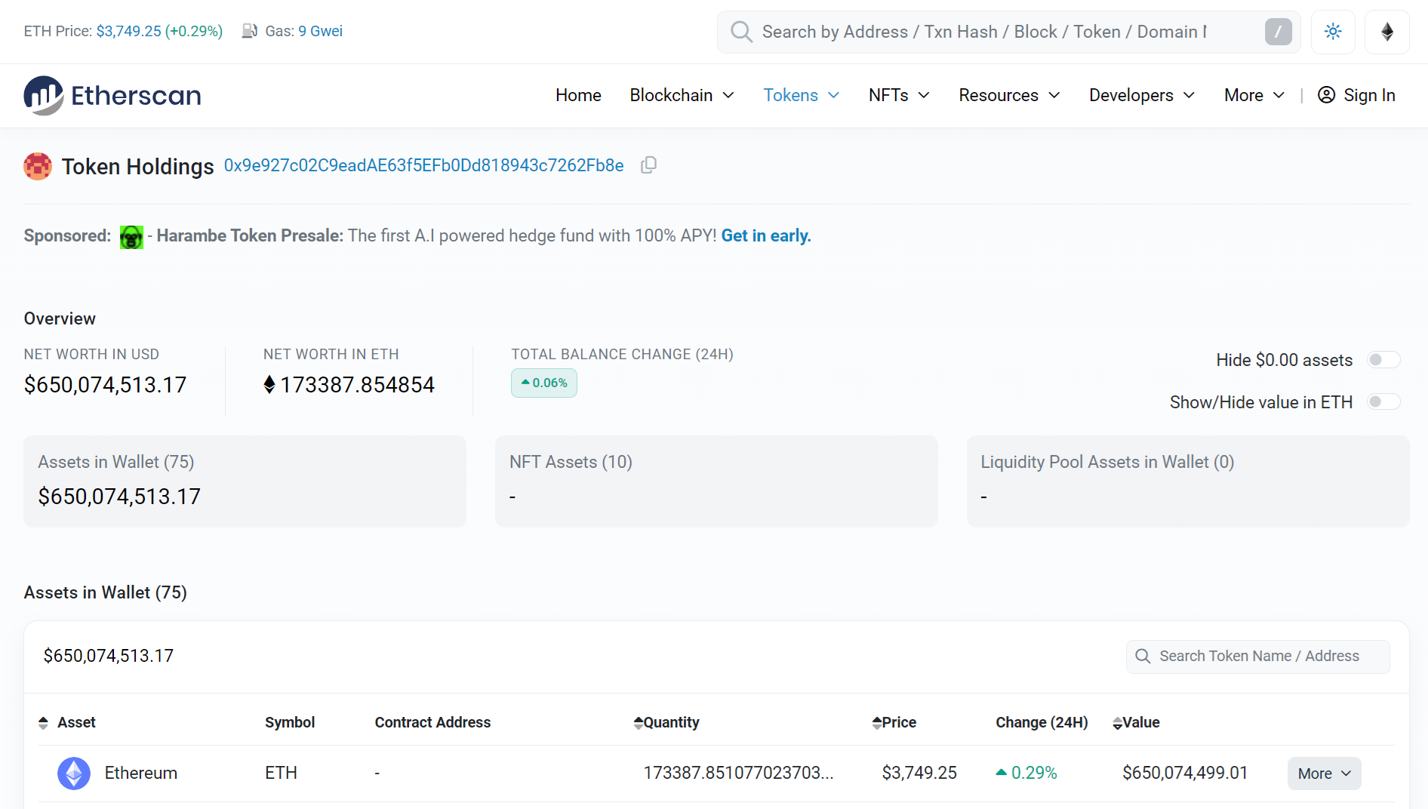This screenshot has height=809, width=1428.
Task: Focus the main address search field
Action: point(1008,32)
